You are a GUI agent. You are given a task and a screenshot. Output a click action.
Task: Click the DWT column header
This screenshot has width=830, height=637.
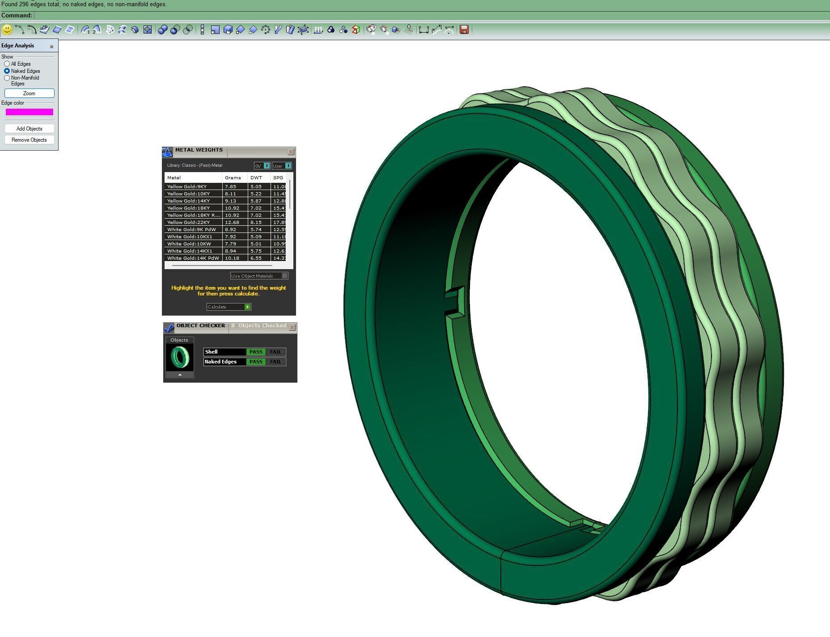click(259, 177)
